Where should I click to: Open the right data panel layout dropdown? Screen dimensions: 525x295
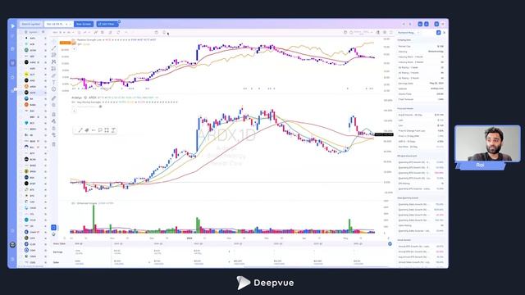click(409, 33)
